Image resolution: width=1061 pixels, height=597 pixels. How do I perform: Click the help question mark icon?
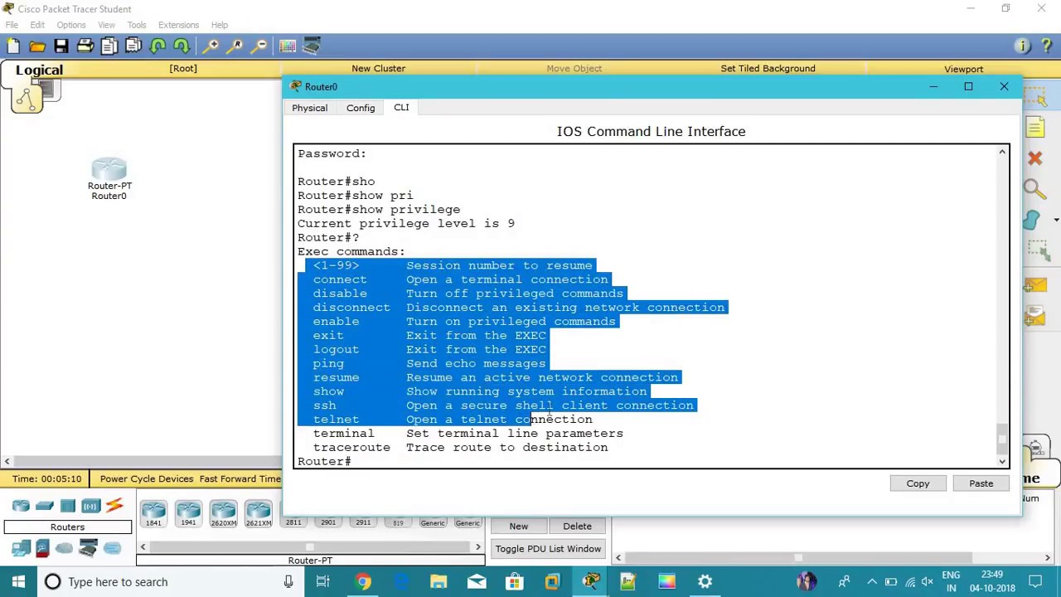pos(1045,46)
